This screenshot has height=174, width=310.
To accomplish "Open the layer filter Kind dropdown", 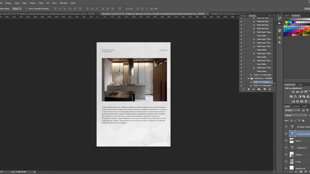I will 292,110.
